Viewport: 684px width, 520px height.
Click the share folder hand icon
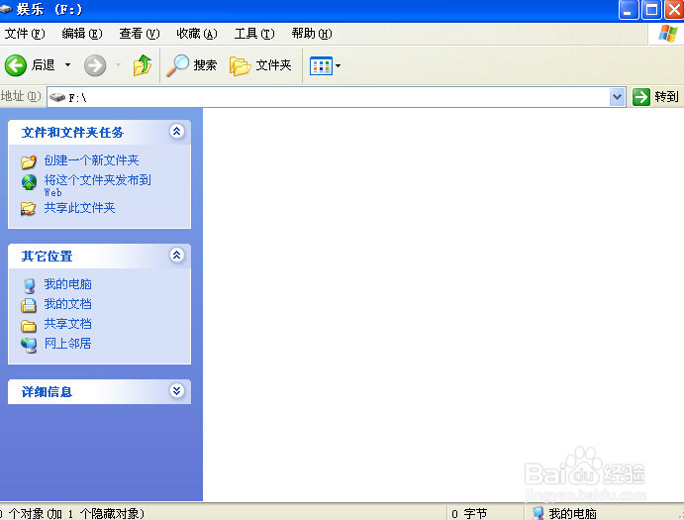point(29,209)
